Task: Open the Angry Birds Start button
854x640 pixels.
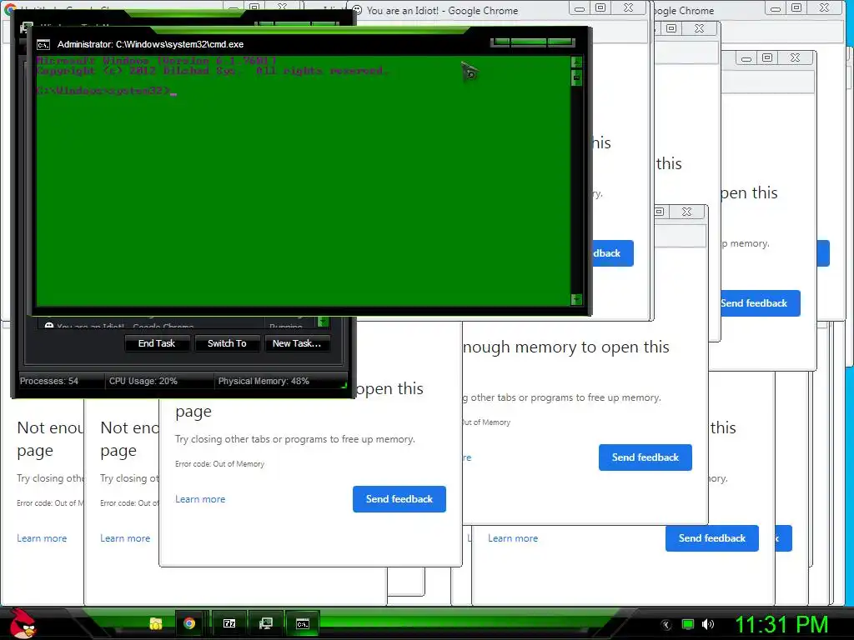Action: pyautogui.click(x=23, y=623)
